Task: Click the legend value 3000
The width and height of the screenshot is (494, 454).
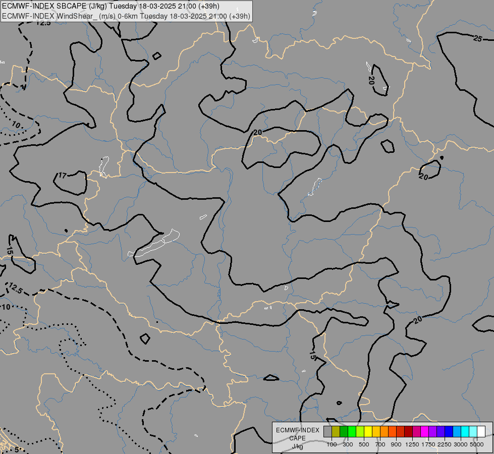Action: click(x=461, y=444)
